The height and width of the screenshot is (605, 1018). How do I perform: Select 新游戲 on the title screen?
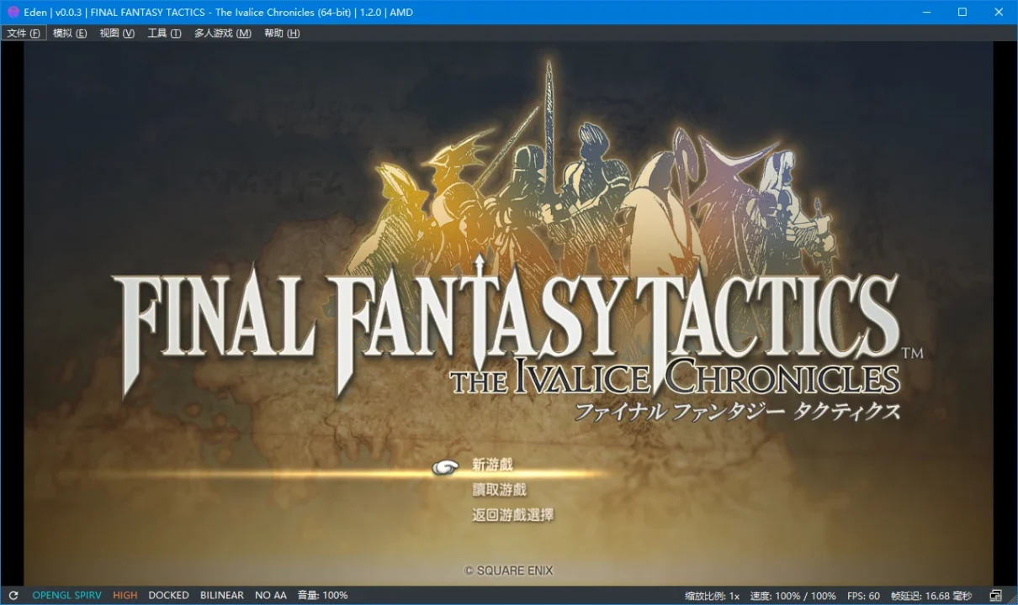click(492, 465)
